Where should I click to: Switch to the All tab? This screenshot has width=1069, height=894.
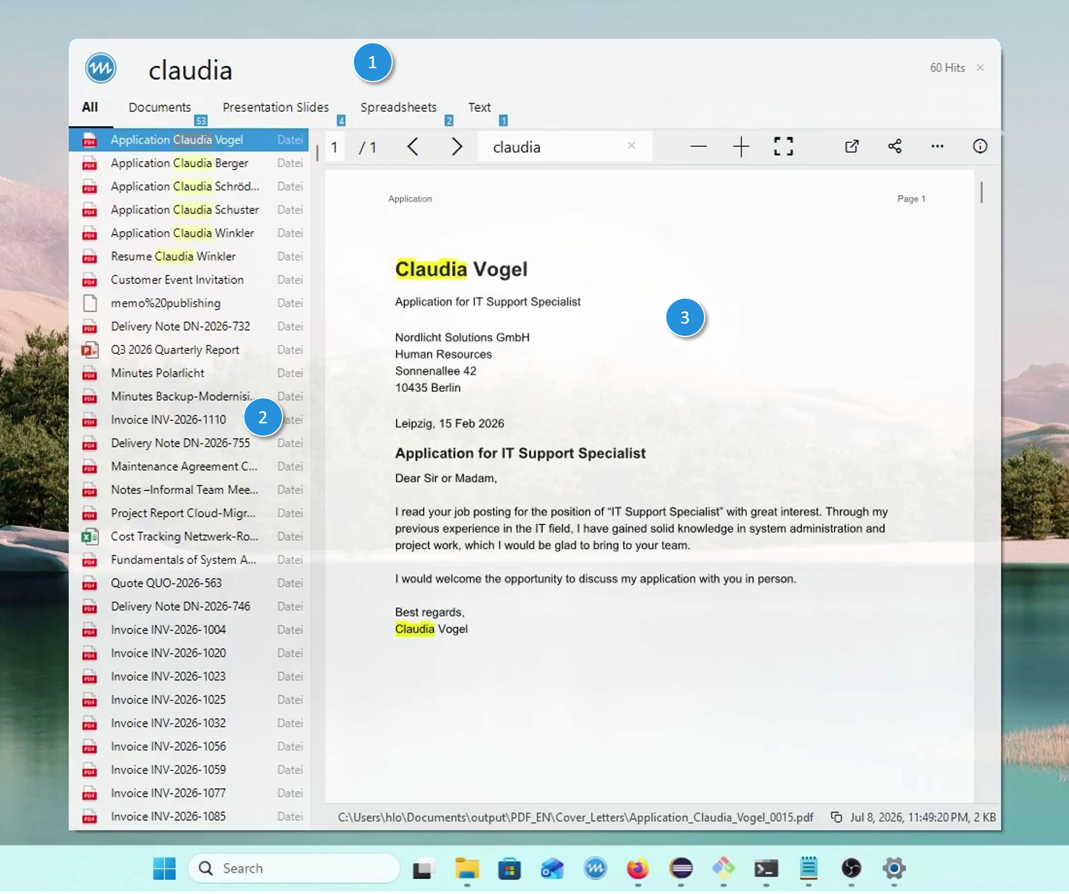[x=90, y=107]
